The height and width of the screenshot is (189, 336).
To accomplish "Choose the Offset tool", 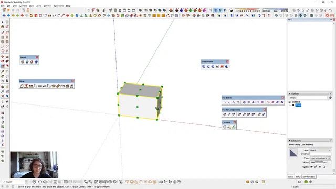I will tap(7, 66).
